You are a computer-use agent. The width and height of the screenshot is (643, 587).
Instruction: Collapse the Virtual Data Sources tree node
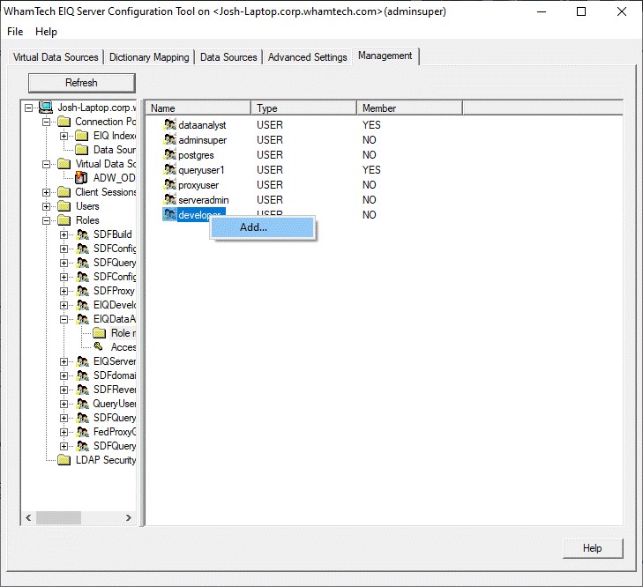pos(47,164)
